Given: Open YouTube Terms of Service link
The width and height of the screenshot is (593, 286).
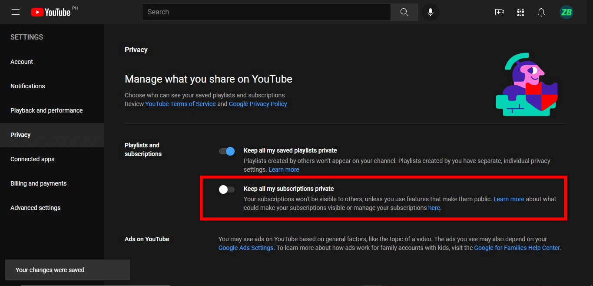Looking at the screenshot, I should pyautogui.click(x=180, y=104).
